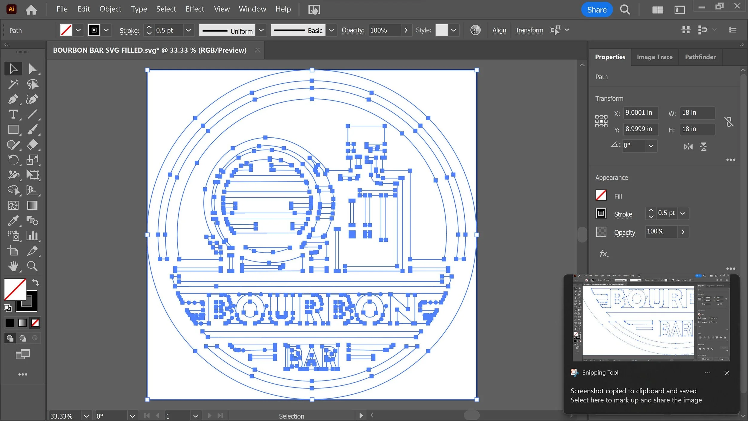Screen dimensions: 748x421
Task: Choose a reference point in Transform grid
Action: click(x=601, y=121)
